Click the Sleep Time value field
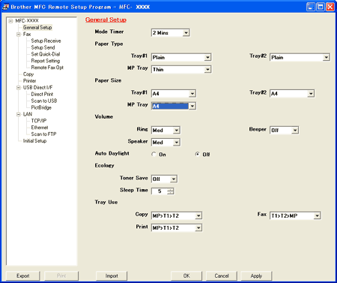Screen dimensions: 337x283 click(160, 191)
